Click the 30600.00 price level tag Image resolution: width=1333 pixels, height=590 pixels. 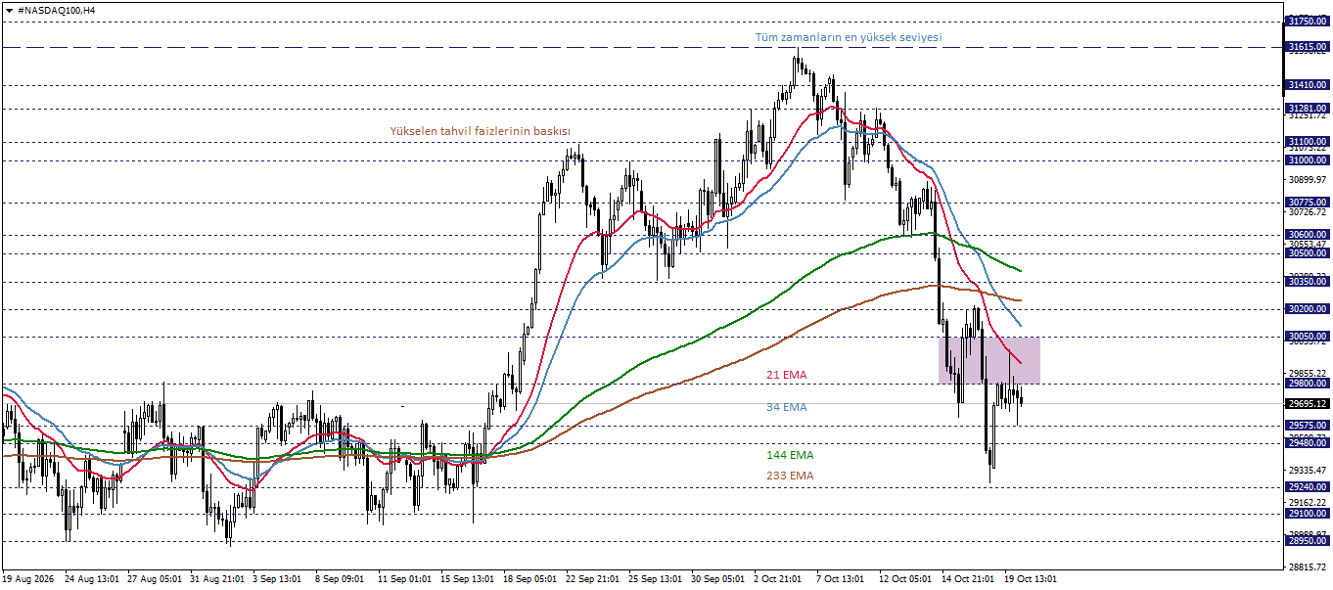pos(1307,235)
